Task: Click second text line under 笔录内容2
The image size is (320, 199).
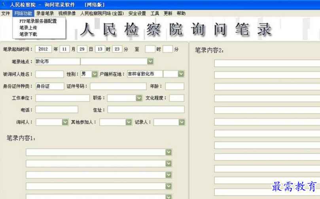Action: 267,75
